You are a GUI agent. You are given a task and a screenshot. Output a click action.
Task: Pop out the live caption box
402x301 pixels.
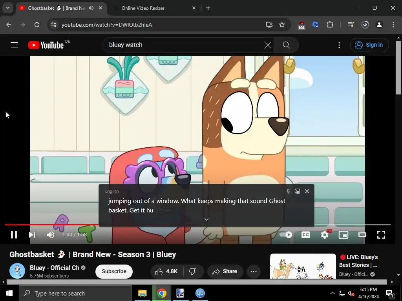pyautogui.click(x=297, y=191)
